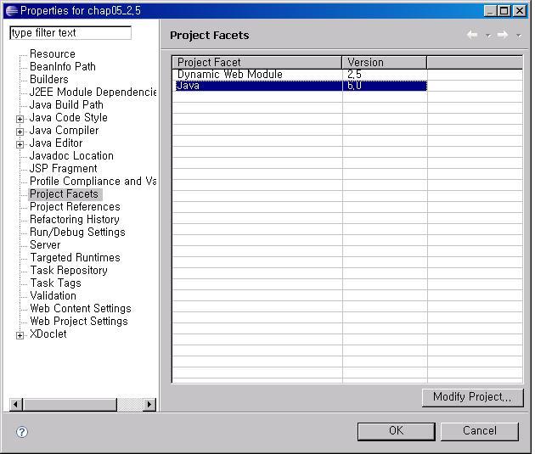Open Run/Debug Settings page
535x454 pixels.
(x=78, y=233)
